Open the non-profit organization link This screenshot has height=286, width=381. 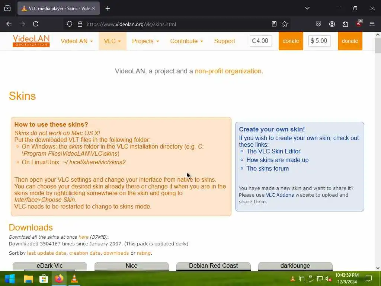[229, 71]
